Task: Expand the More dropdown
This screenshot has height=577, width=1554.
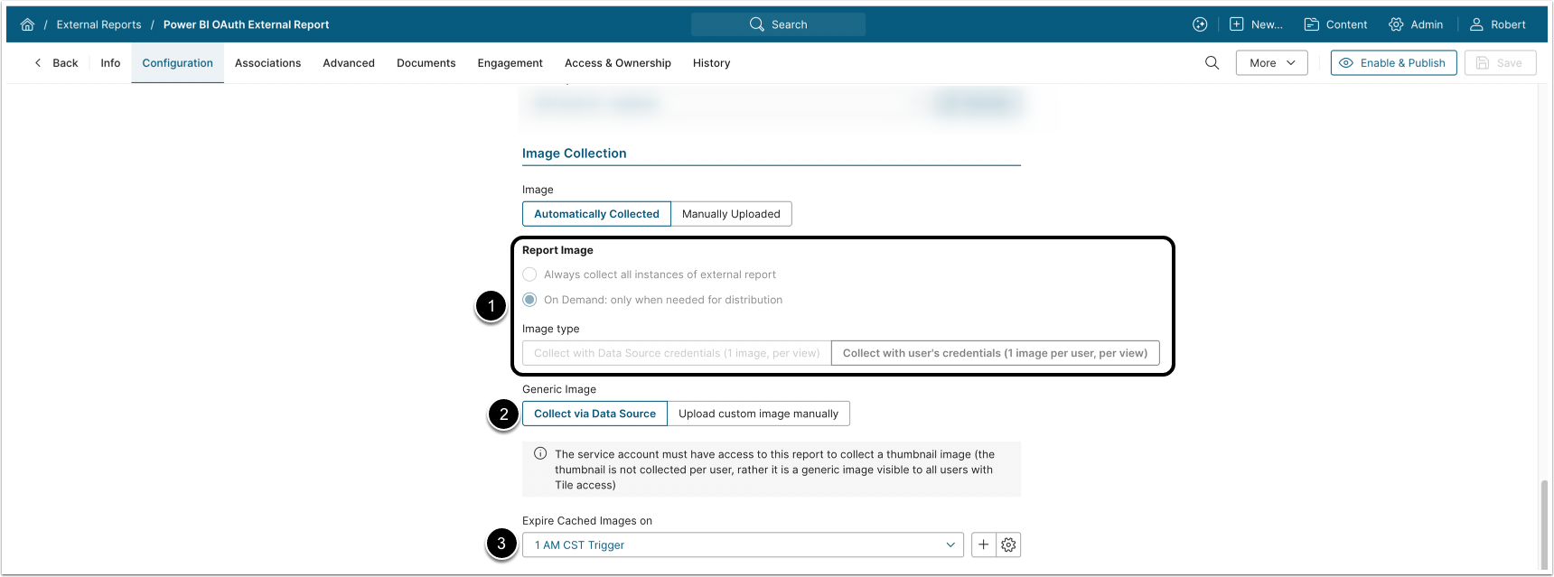Action: (1271, 63)
